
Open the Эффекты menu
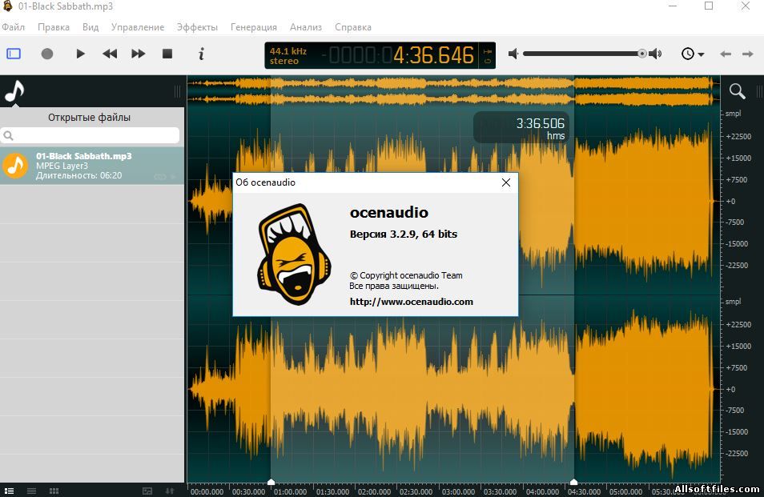click(x=197, y=27)
